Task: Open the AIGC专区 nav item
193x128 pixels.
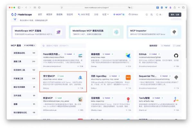Action: [x=84, y=14]
